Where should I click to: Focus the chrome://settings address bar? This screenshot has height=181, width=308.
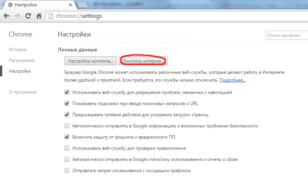click(177, 16)
